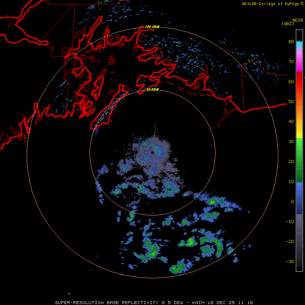Click the 10 value on the dBZ scale

(x=291, y=182)
